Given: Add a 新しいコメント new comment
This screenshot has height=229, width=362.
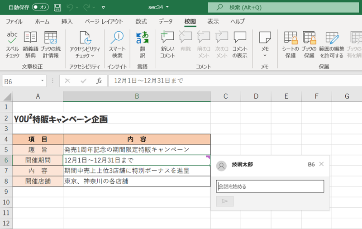Looking at the screenshot, I should tap(168, 45).
